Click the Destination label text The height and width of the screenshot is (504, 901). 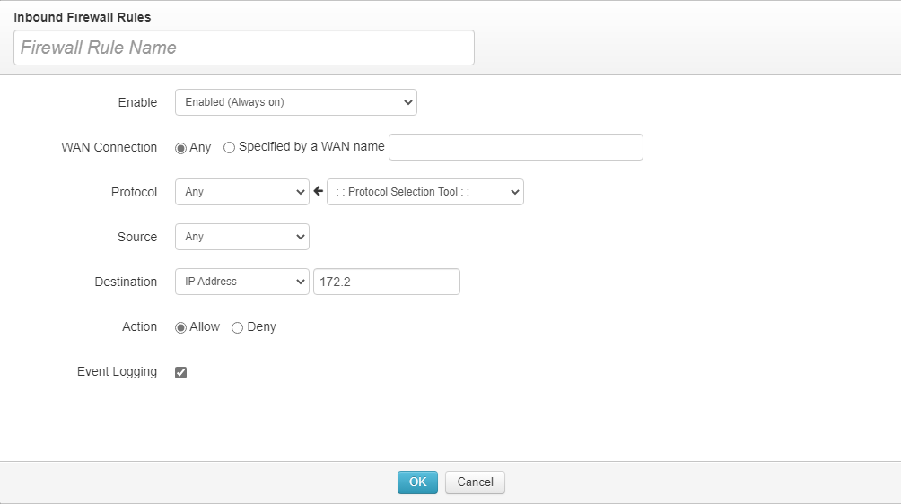click(126, 282)
